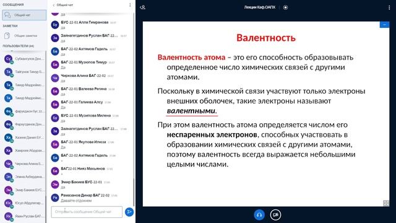
Task: Click Ба avatar beside Нияз Махьянов message
Action: tap(55, 171)
